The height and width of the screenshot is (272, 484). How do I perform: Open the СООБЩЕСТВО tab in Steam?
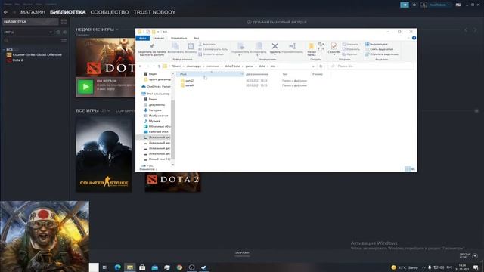(109, 12)
